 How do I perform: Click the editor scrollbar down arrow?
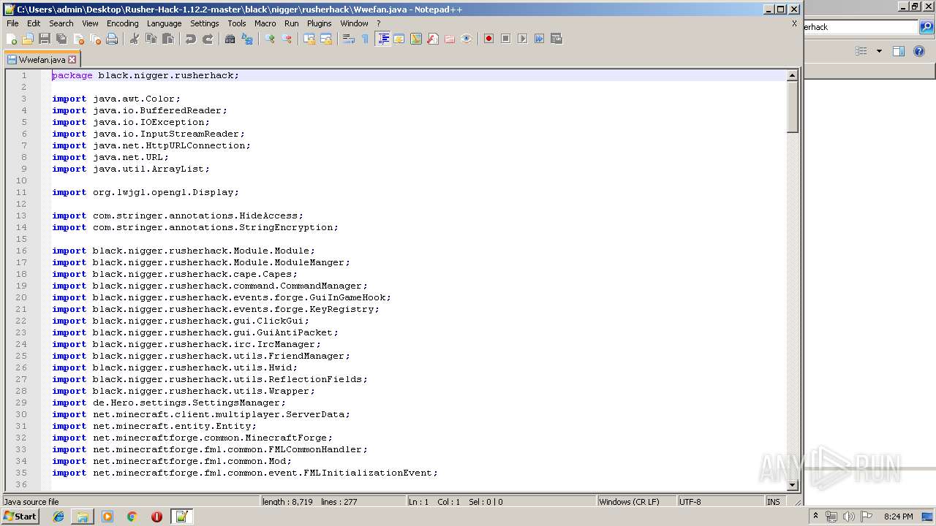792,485
